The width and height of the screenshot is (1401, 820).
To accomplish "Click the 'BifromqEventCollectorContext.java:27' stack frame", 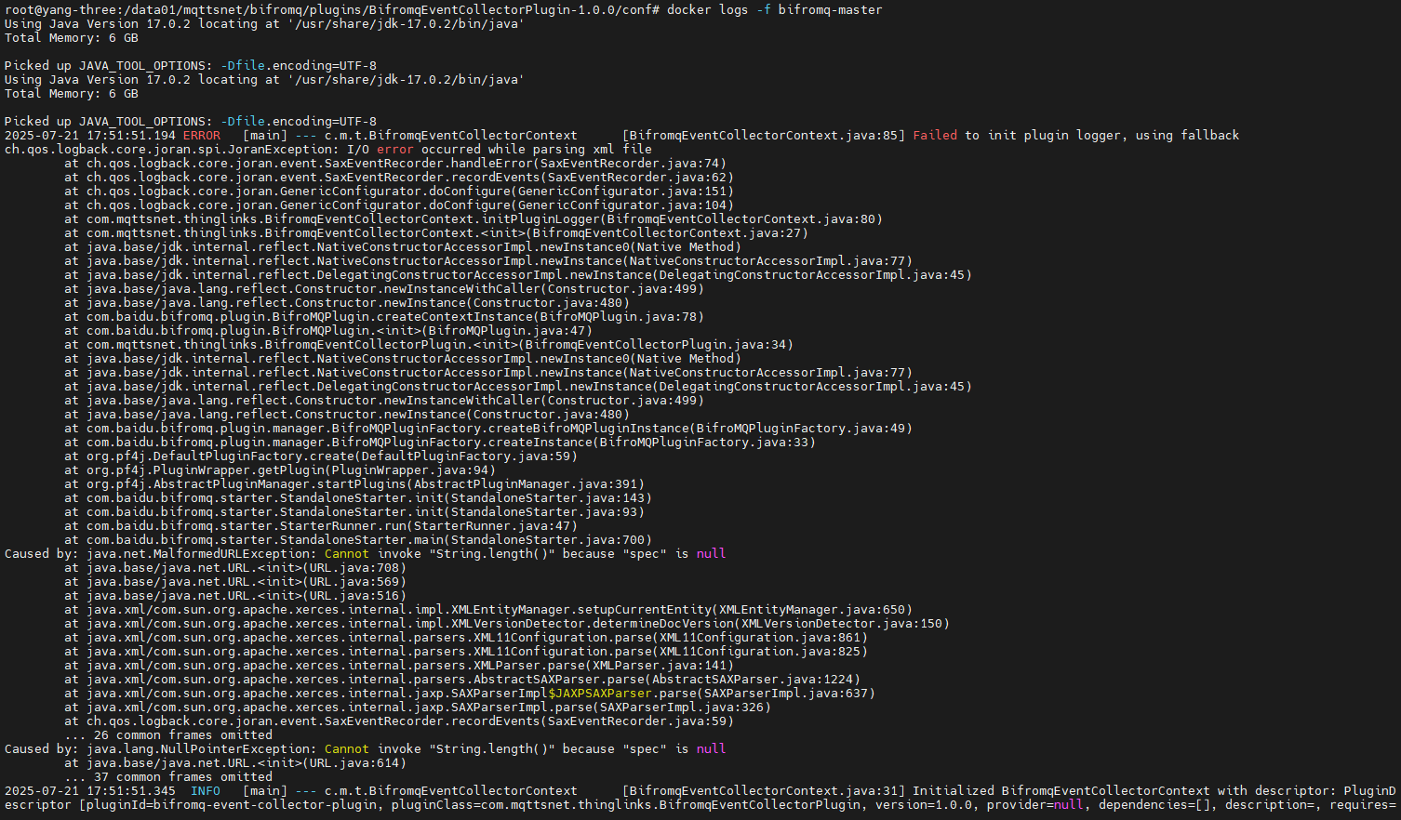I will point(436,233).
